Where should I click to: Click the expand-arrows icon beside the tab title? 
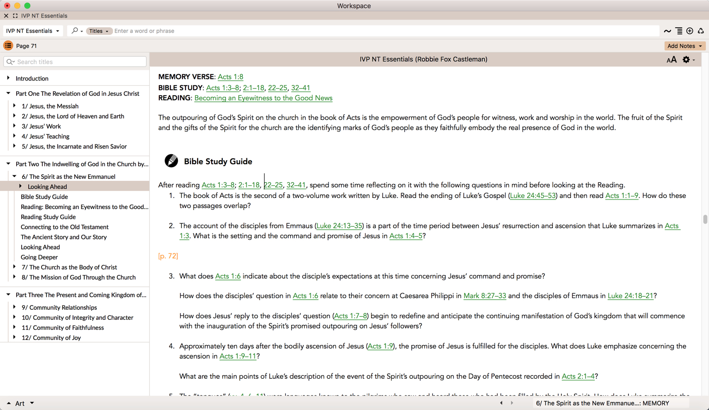pos(15,16)
